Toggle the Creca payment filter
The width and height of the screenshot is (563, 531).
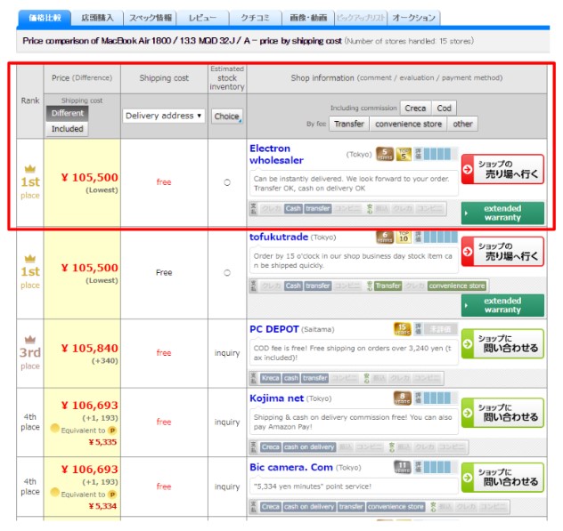(415, 108)
